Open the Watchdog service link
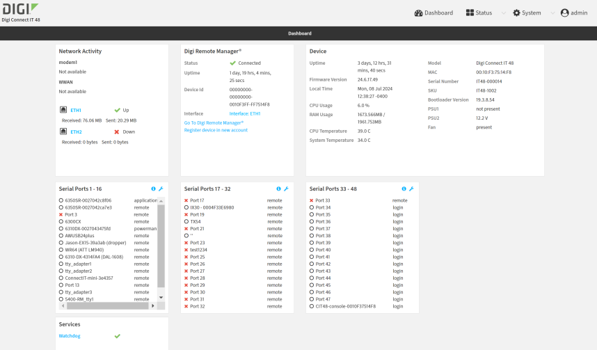 pos(70,336)
